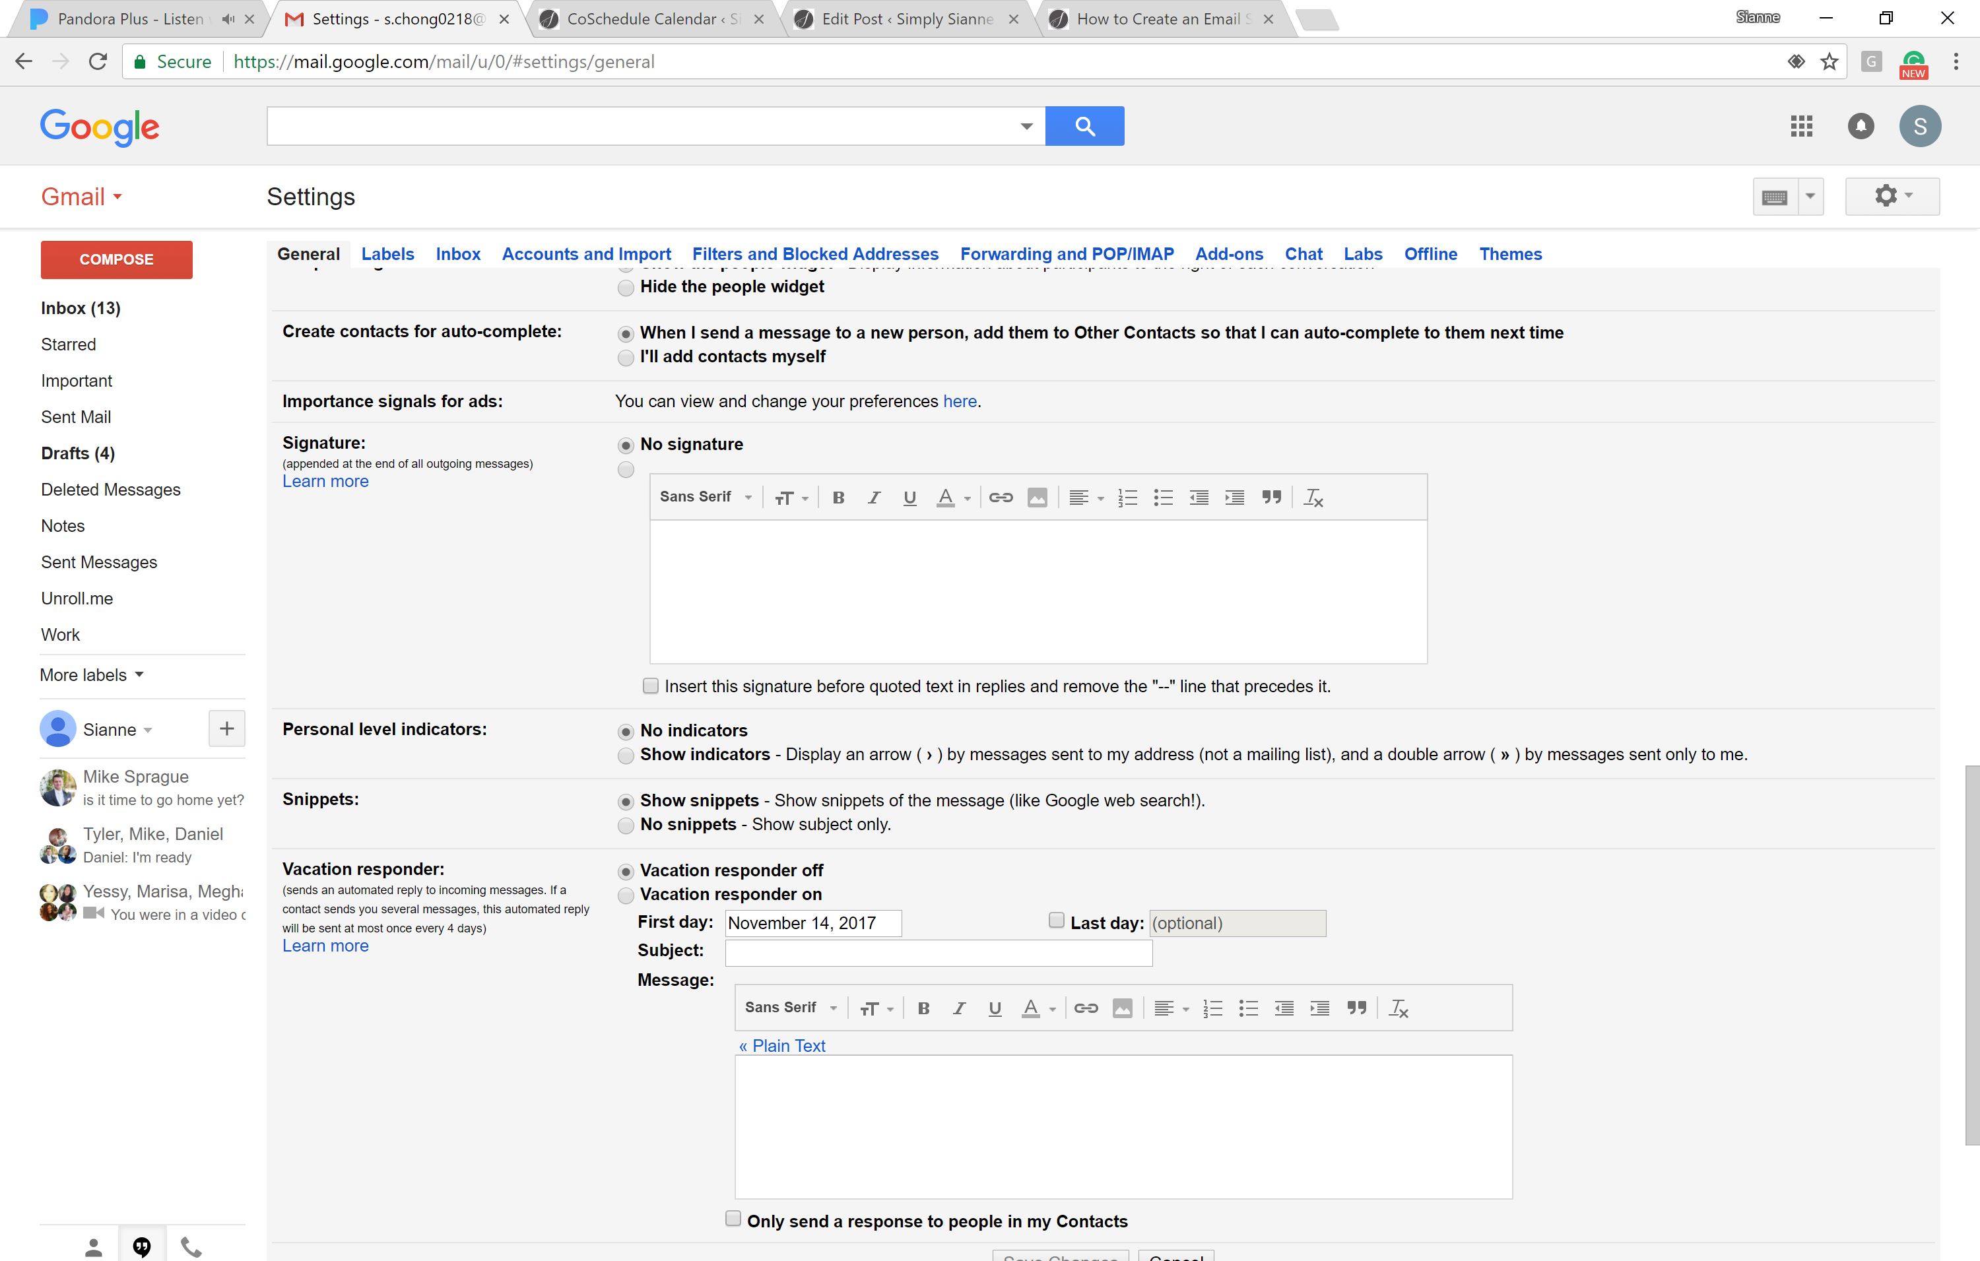This screenshot has width=1980, height=1261.
Task: Click the vacation responder Subject field
Action: coord(937,952)
